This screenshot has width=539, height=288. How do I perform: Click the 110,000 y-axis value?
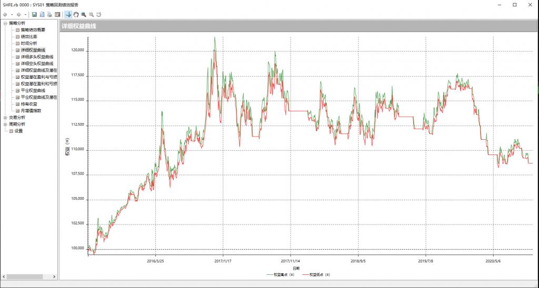79,149
